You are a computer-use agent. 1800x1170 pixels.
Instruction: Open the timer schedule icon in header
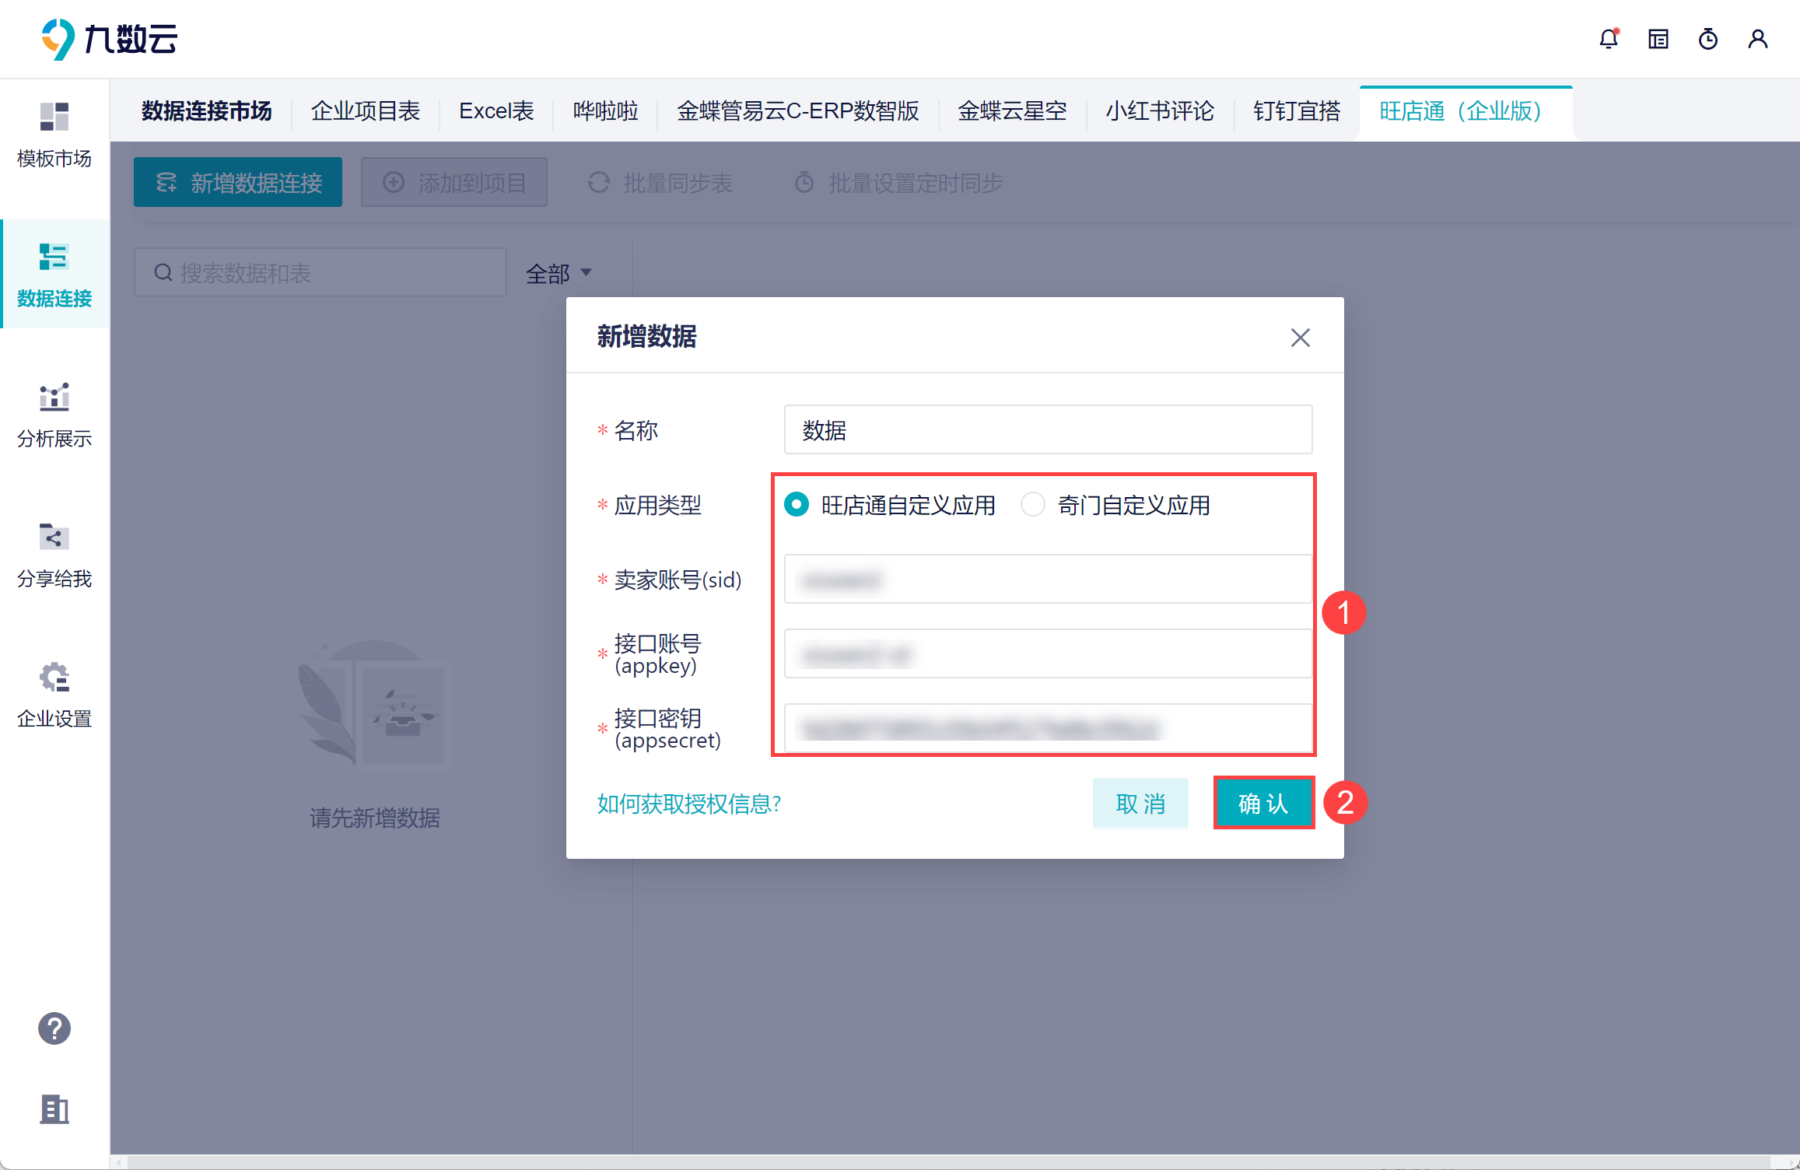pyautogui.click(x=1707, y=39)
